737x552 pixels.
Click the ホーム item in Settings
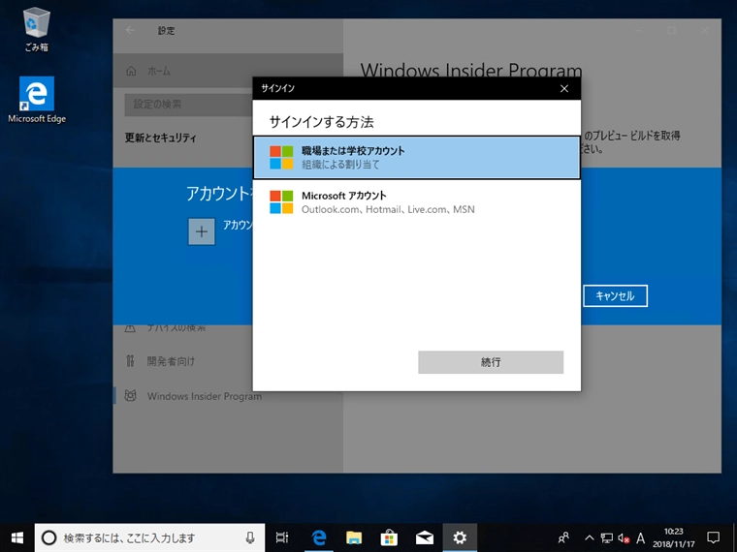click(228, 71)
